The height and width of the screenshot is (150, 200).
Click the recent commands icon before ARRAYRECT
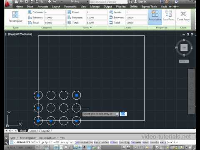pyautogui.click(x=12, y=142)
